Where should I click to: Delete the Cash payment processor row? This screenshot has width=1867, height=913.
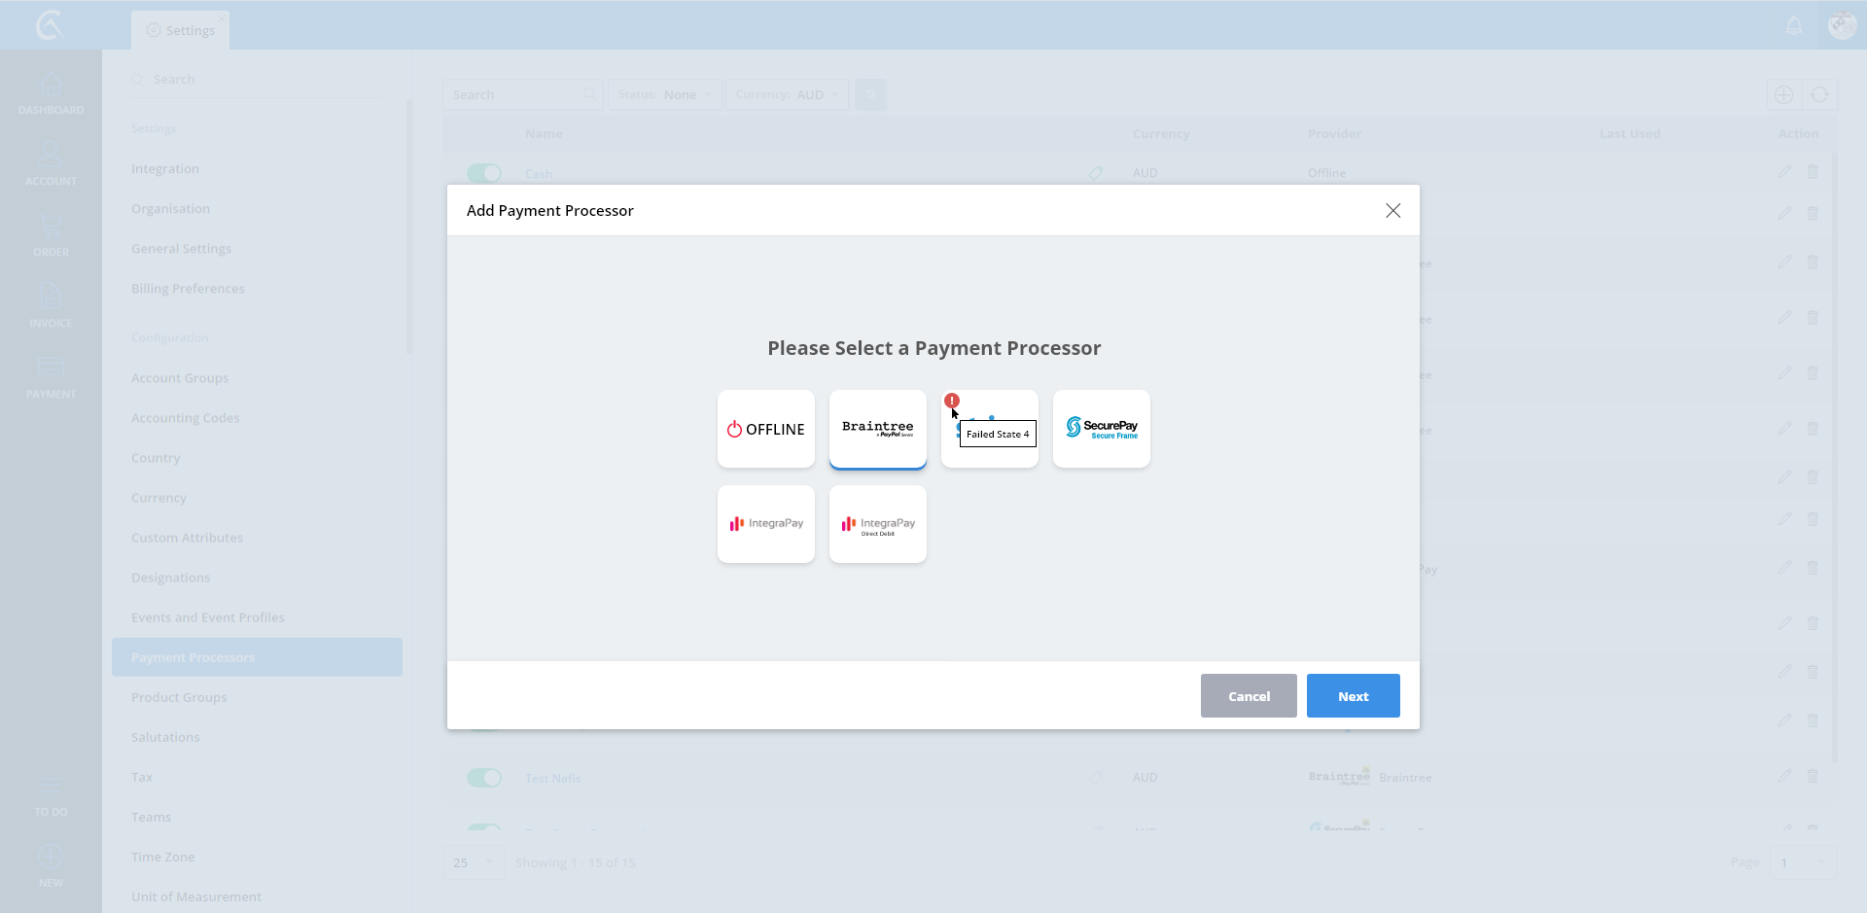click(1813, 172)
